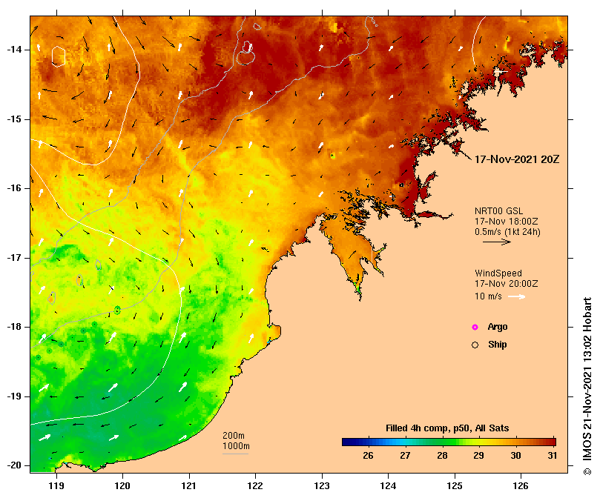600x498 pixels.
Task: Click the 'Filled 4h comp, p50, All Sats' caption
Action: [447, 428]
